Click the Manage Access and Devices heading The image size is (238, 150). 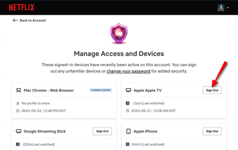click(119, 54)
